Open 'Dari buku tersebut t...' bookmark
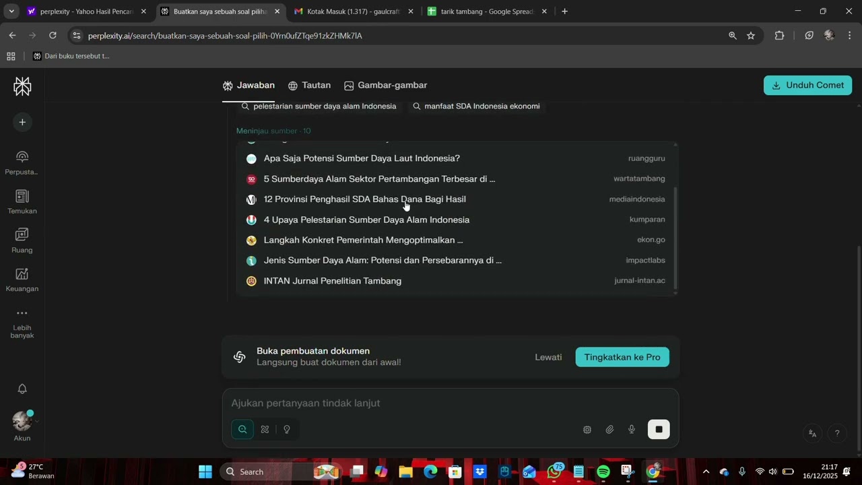862x485 pixels. click(71, 57)
